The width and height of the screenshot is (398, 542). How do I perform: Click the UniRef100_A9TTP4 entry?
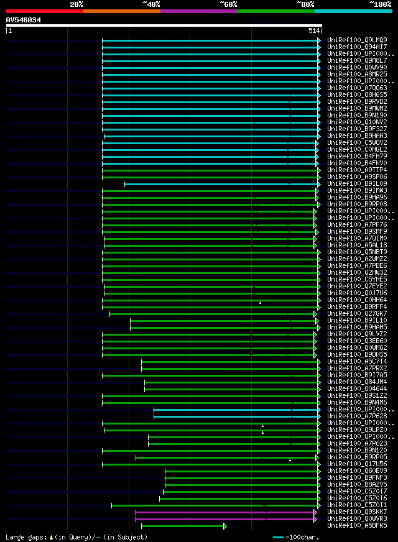pyautogui.click(x=357, y=170)
